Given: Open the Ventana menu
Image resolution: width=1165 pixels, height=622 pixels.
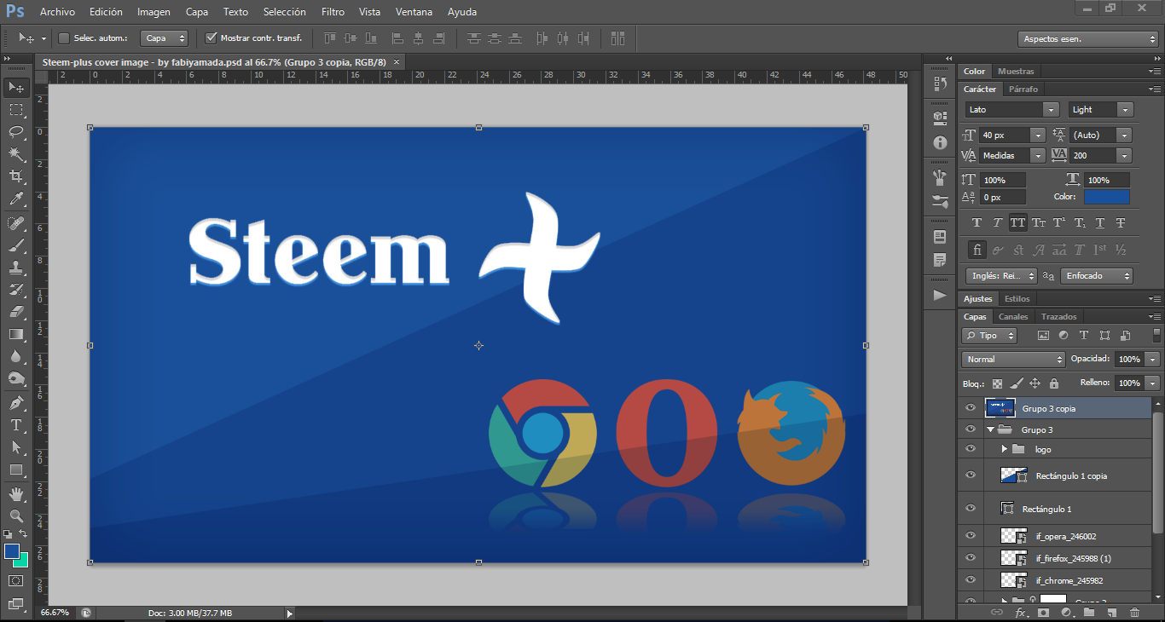Looking at the screenshot, I should pos(414,12).
